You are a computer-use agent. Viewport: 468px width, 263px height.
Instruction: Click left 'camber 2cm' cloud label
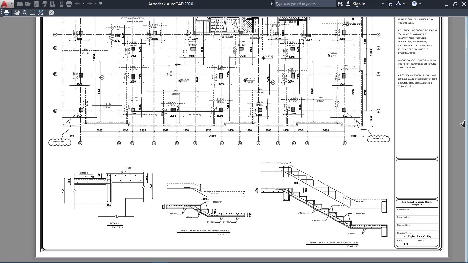pos(60,142)
